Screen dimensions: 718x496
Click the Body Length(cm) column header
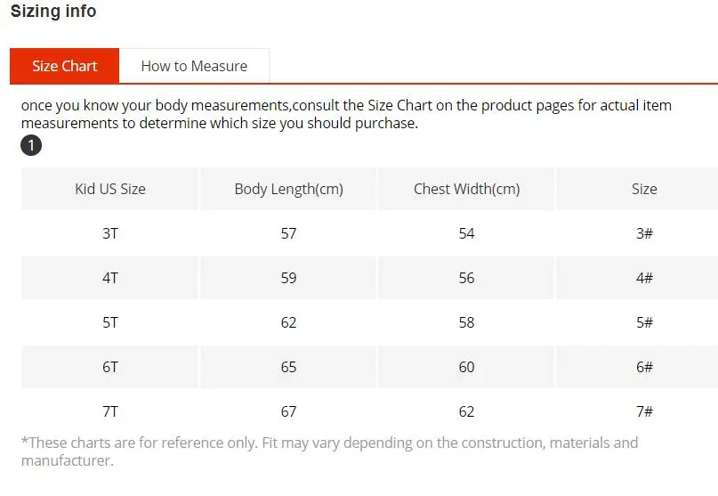pyautogui.click(x=288, y=189)
